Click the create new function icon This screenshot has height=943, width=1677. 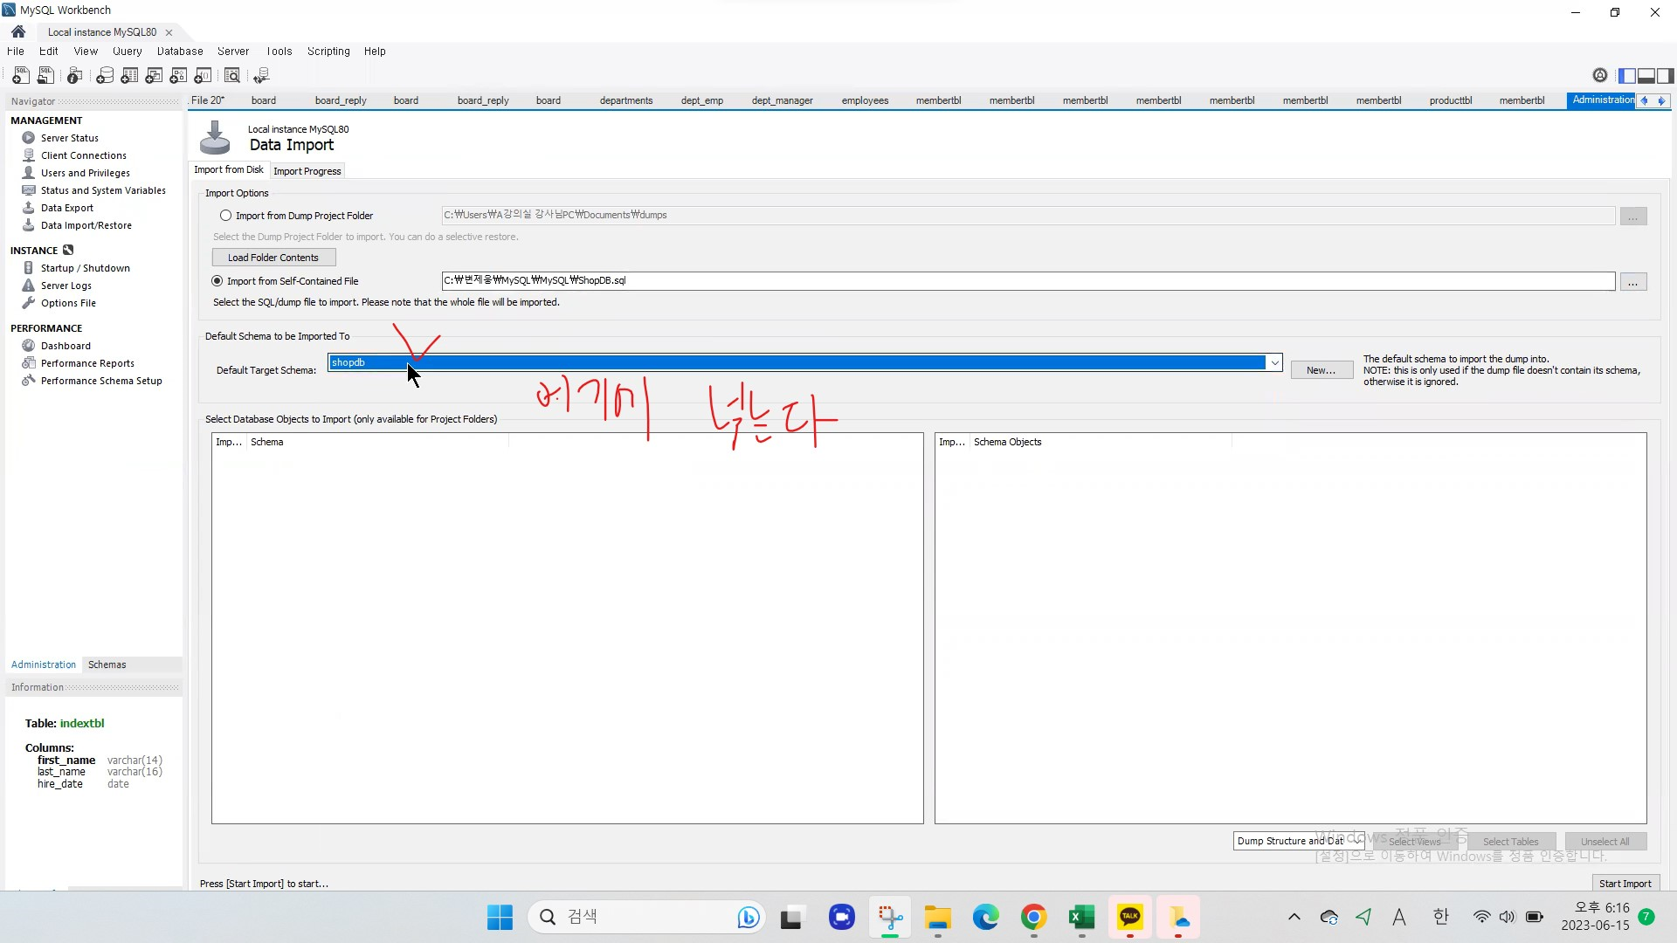click(203, 76)
